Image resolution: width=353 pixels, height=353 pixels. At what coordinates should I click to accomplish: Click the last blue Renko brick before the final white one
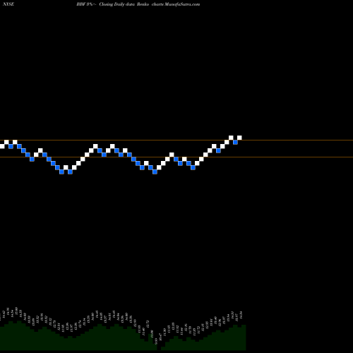pos(235,142)
